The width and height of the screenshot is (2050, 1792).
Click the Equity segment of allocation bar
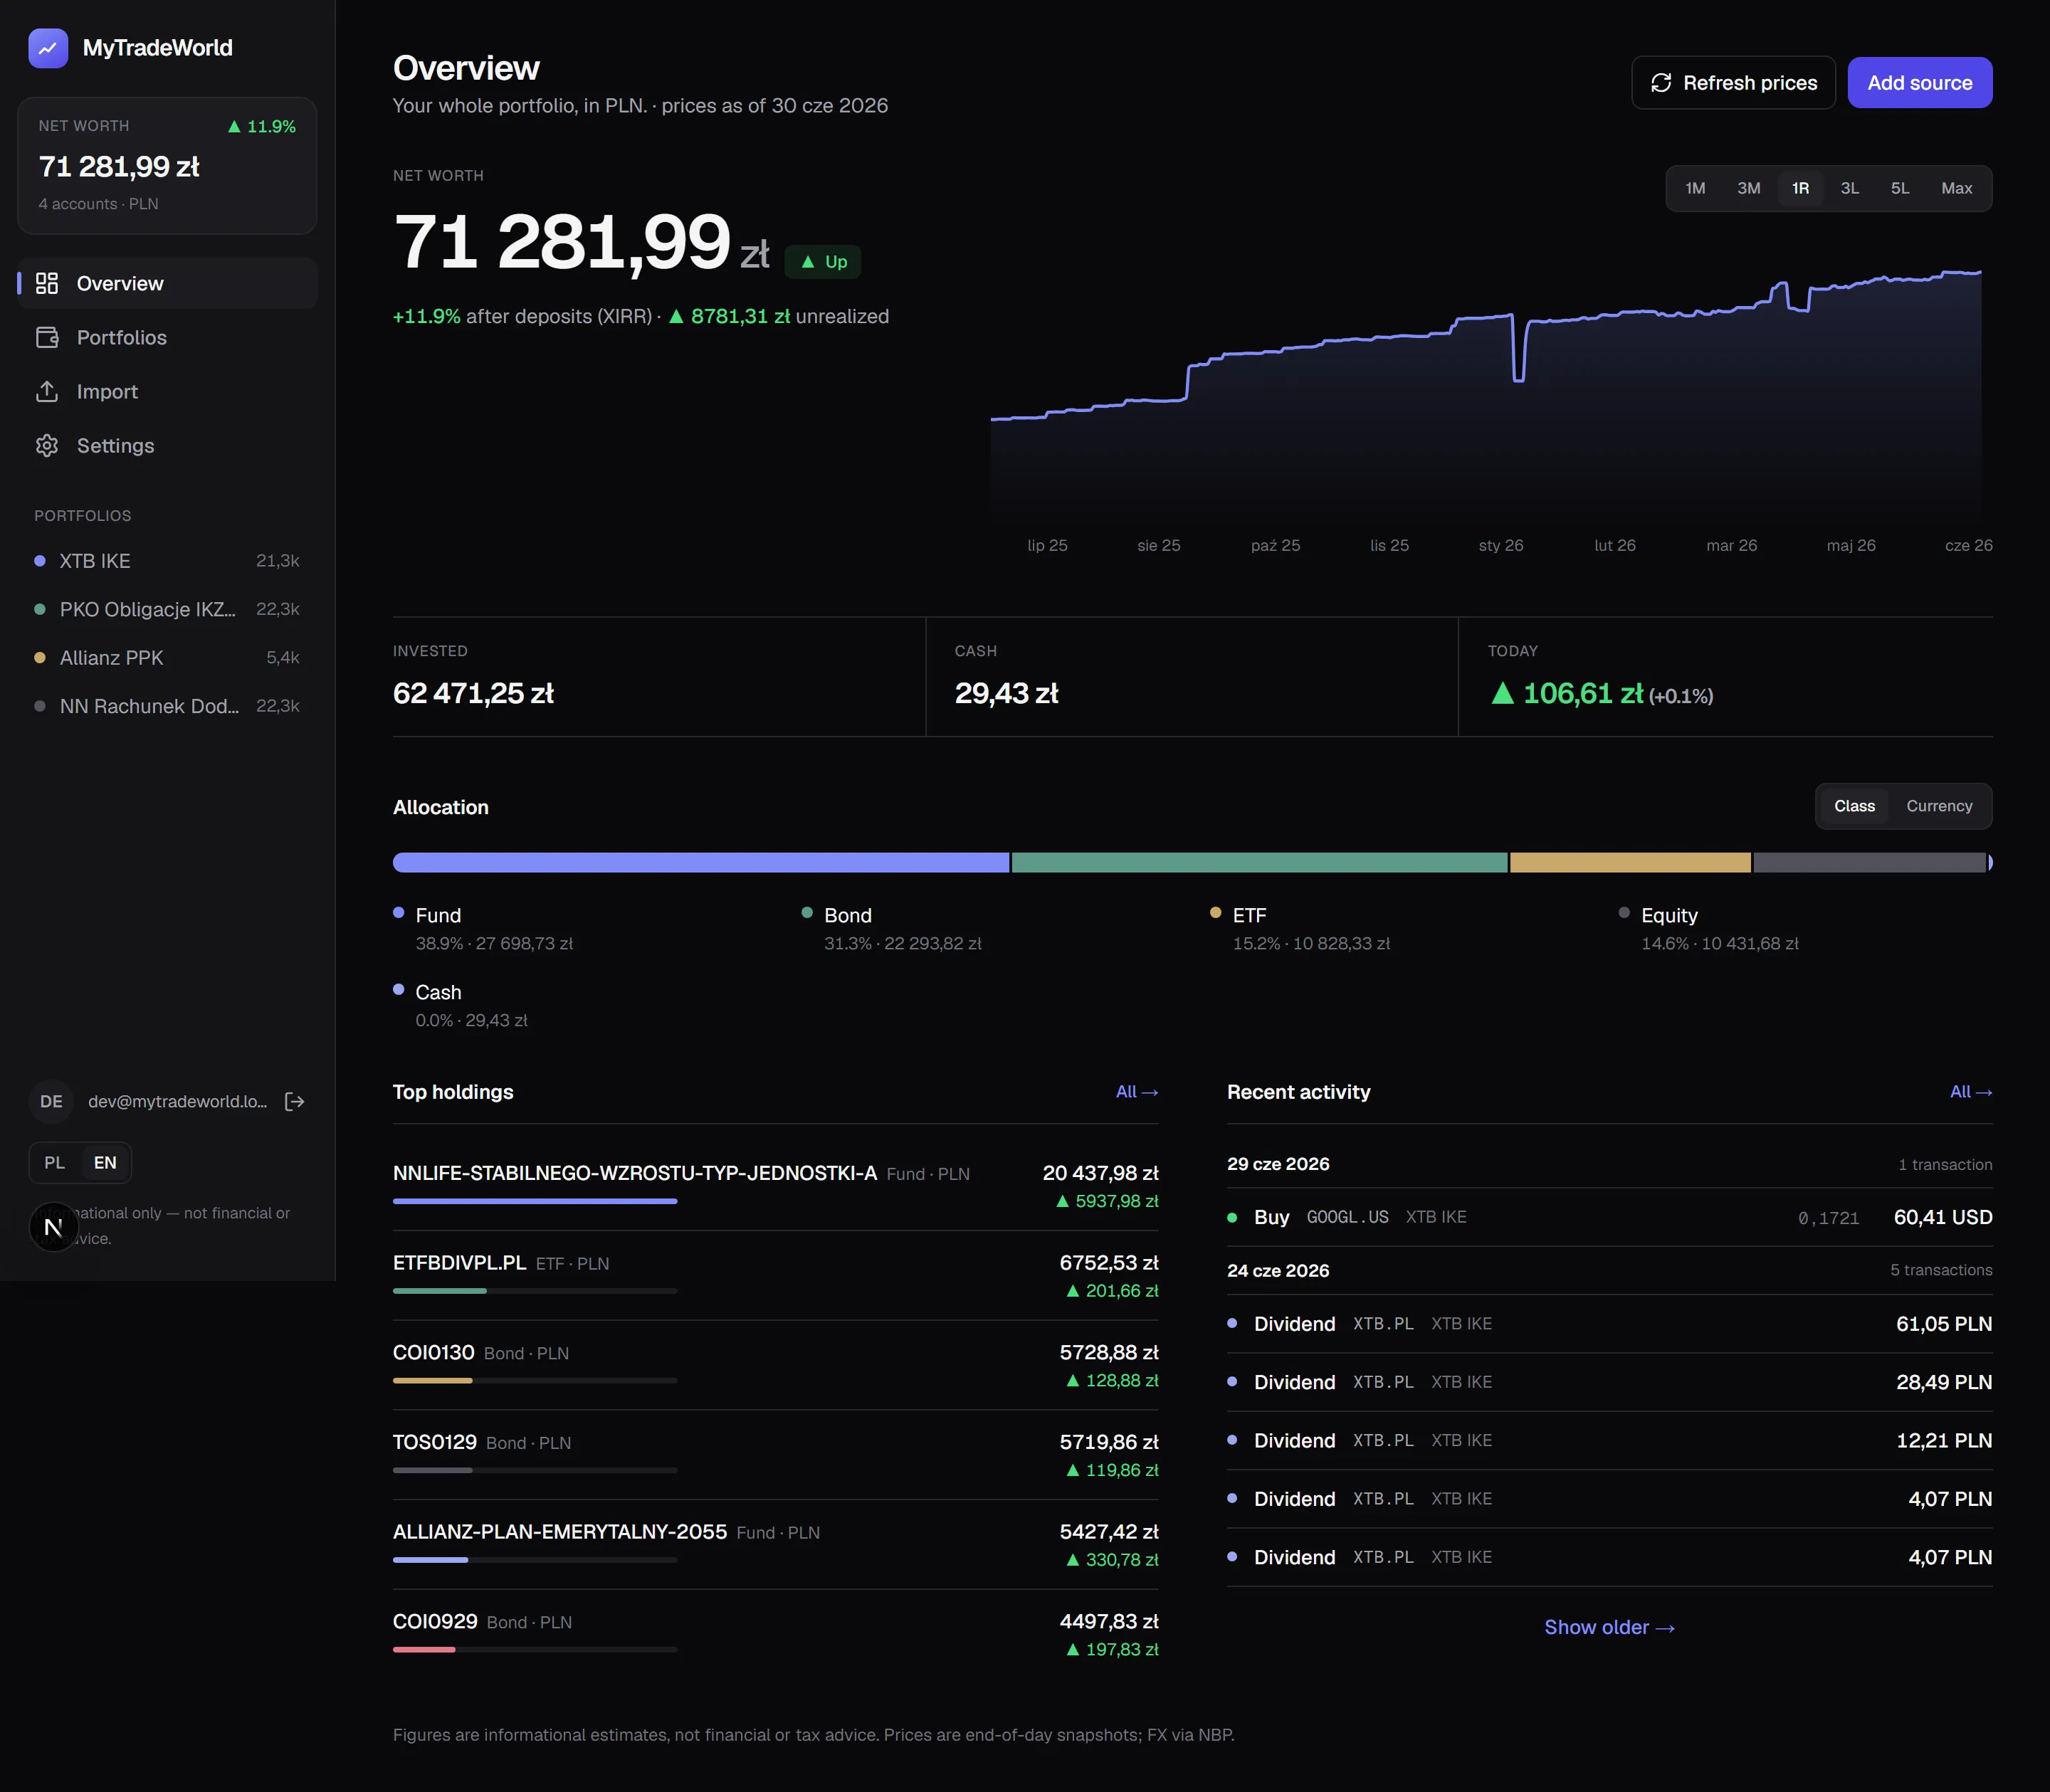[1869, 862]
